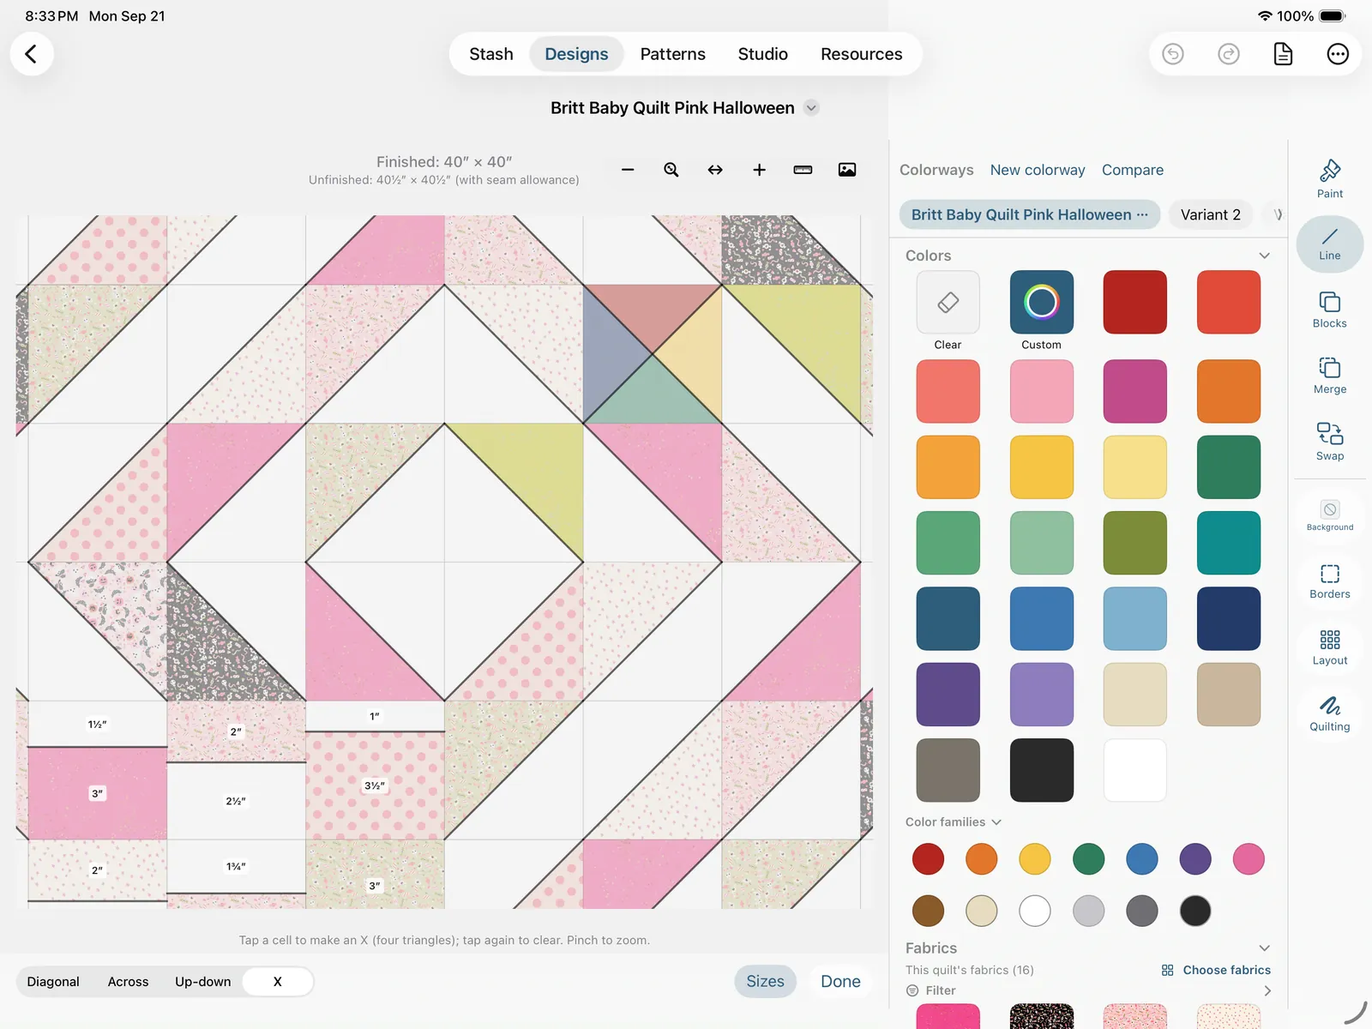
Task: Toggle the ruler measurement icon
Action: point(803,170)
